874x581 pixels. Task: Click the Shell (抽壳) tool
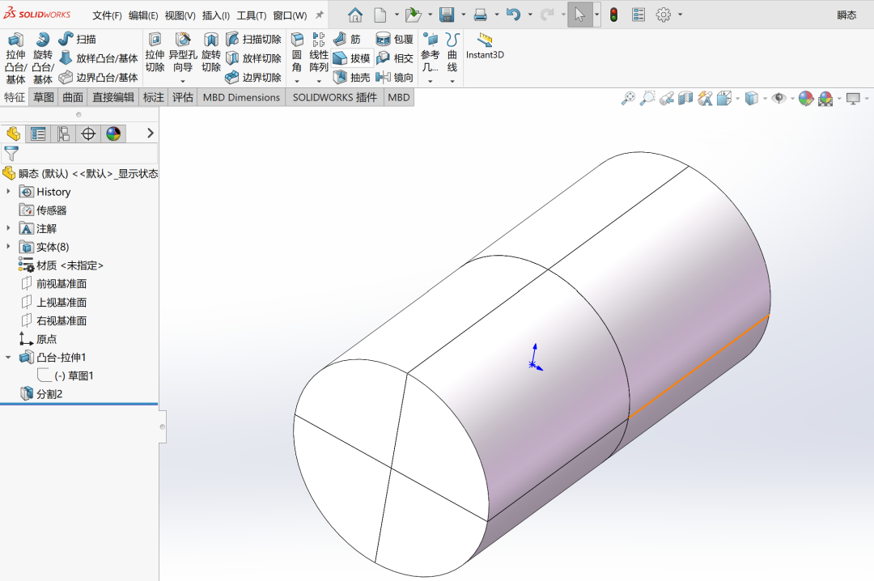[x=352, y=77]
